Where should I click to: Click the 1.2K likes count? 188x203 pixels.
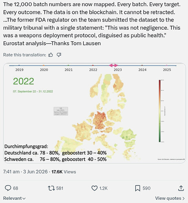tap(104, 188)
